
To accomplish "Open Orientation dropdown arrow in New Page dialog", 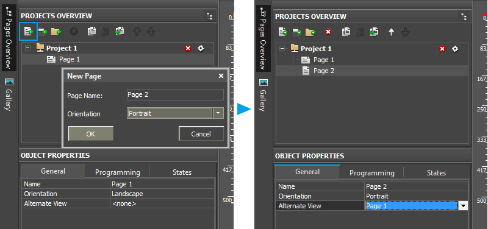I will point(218,113).
